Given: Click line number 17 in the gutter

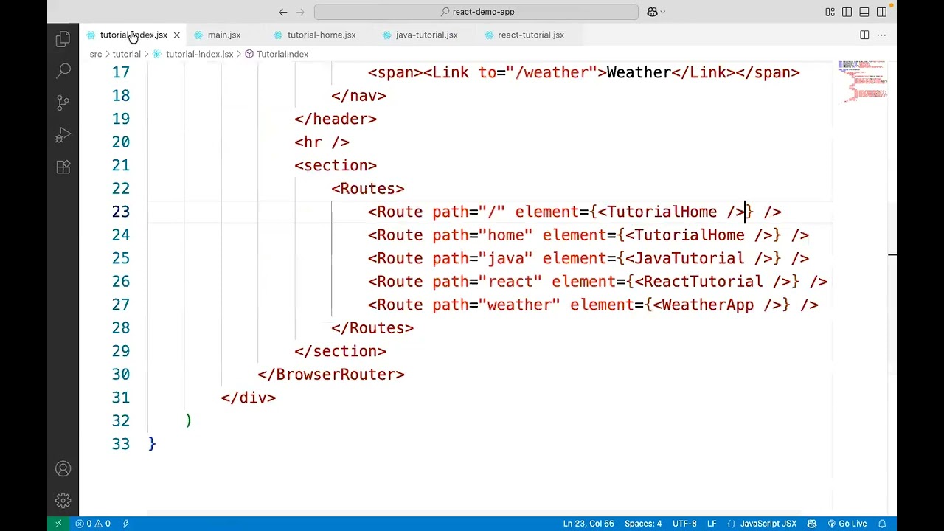Looking at the screenshot, I should click(x=121, y=72).
